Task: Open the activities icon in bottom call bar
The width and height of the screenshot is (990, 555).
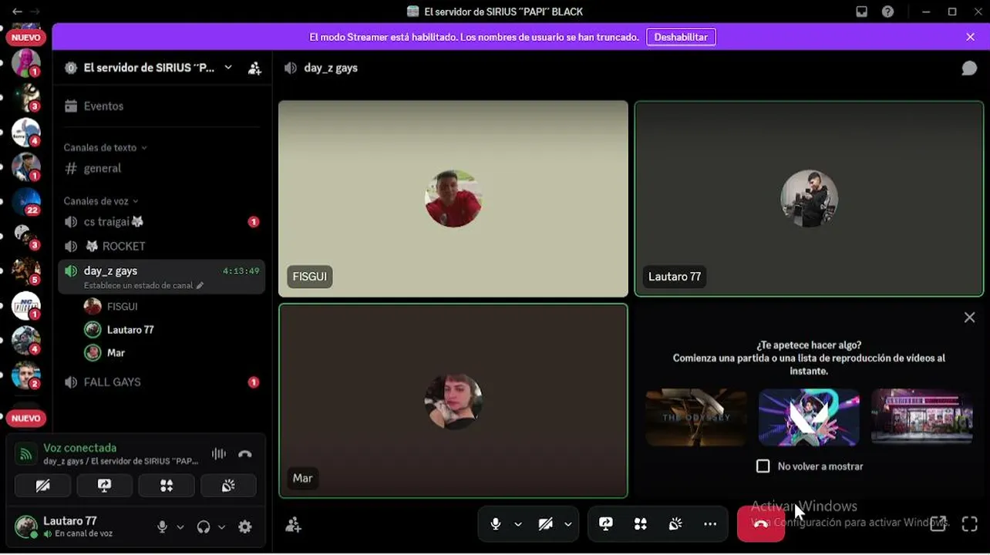Action: point(640,524)
